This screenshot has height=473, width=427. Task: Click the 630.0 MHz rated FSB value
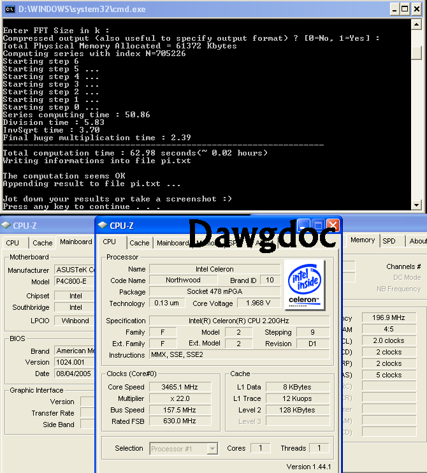coord(180,421)
